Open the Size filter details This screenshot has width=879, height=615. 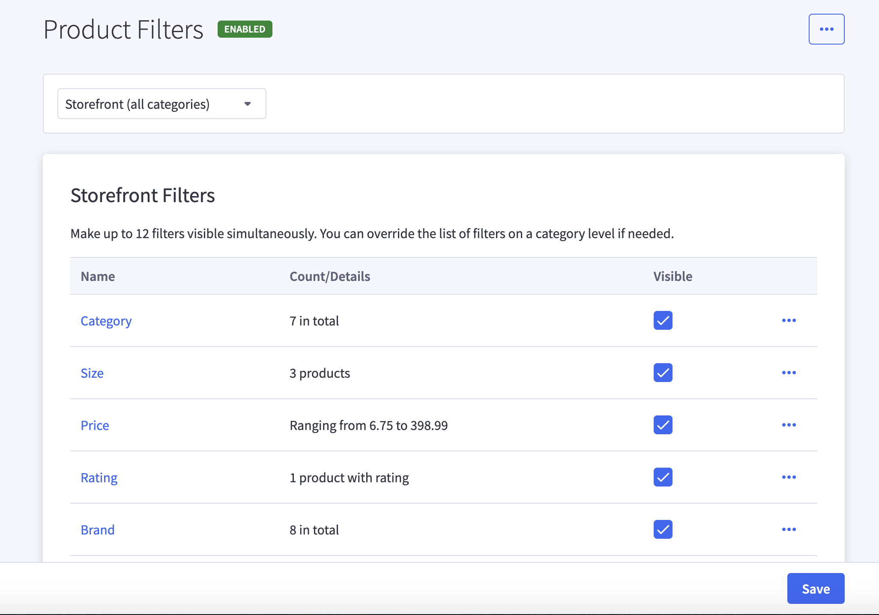point(92,373)
